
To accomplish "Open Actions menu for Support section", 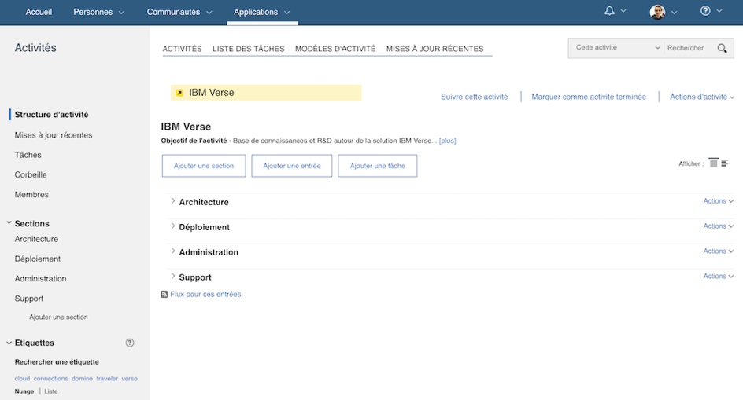I will 718,277.
